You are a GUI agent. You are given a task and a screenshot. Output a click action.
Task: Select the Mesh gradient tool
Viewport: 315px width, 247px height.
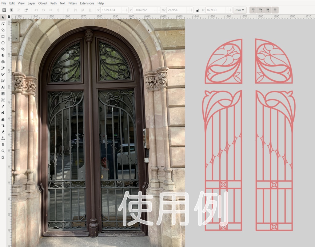click(3, 100)
